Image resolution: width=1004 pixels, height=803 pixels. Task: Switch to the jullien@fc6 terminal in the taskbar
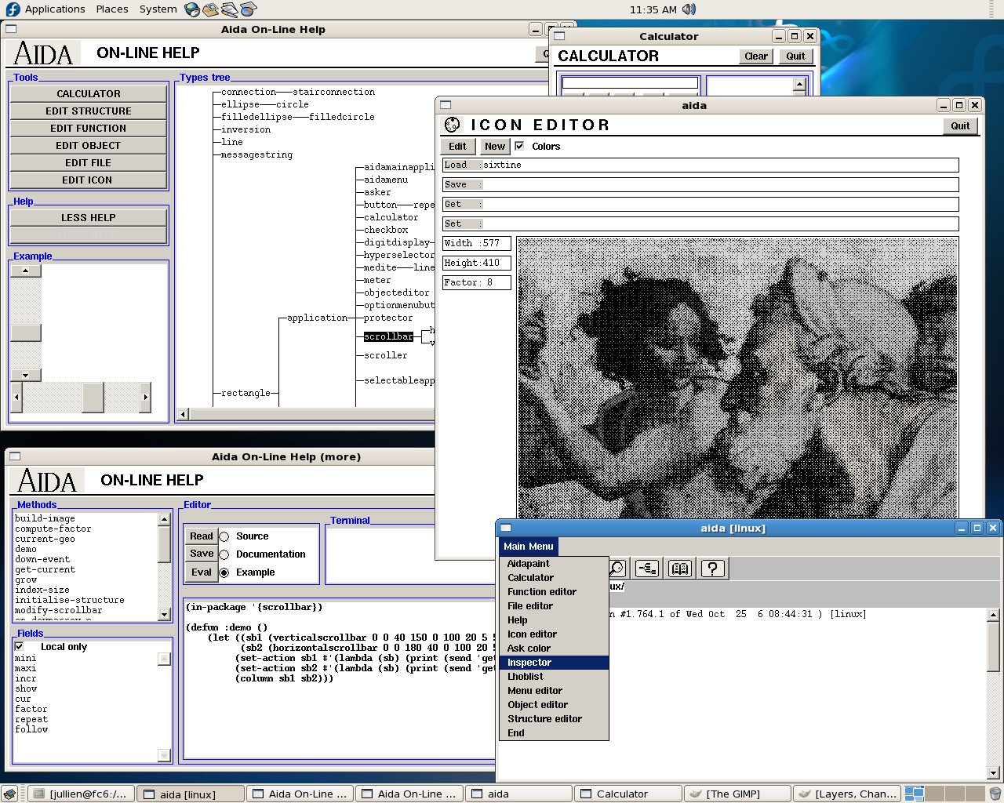81,794
